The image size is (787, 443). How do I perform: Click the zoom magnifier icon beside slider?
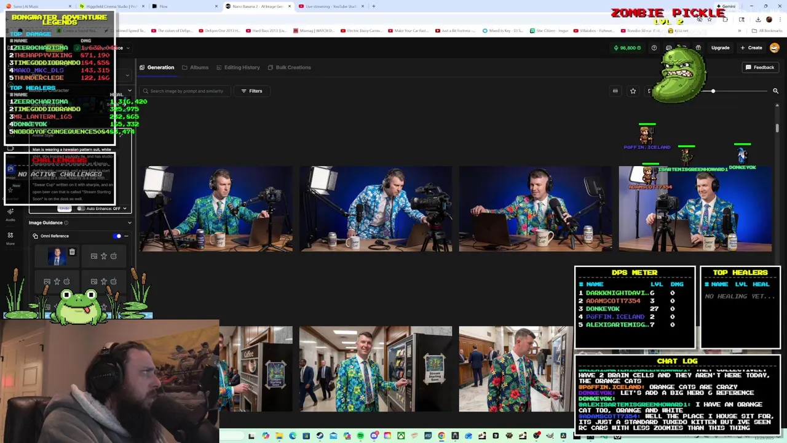click(775, 91)
